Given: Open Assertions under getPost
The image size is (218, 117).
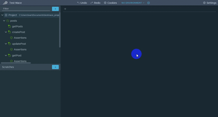Looking at the screenshot, I should pyautogui.click(x=20, y=61).
